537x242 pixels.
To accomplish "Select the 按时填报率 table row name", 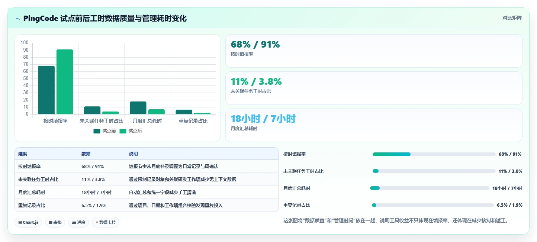I will tap(29, 167).
